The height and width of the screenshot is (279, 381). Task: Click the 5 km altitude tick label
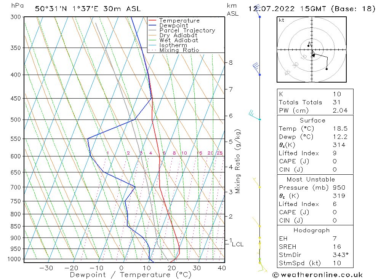pos(231,142)
